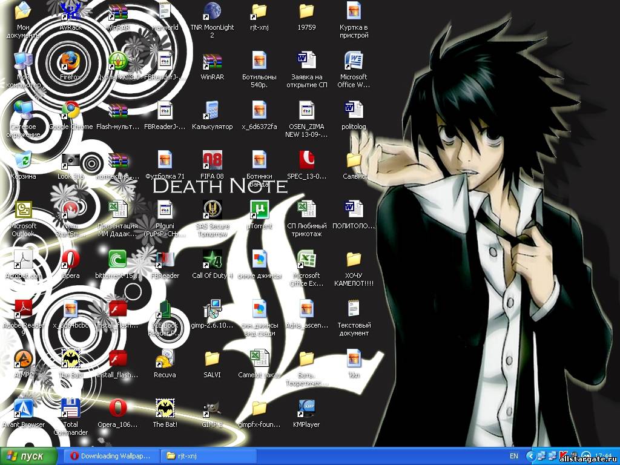Open the µTorrent desktop icon
The height and width of the screenshot is (465, 620).
pos(259,209)
